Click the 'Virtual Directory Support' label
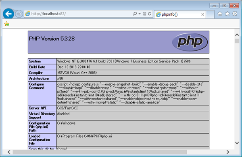242x157 pixels. pos(42,116)
